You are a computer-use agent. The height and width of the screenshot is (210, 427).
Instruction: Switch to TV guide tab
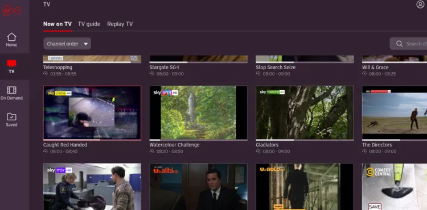pyautogui.click(x=89, y=24)
